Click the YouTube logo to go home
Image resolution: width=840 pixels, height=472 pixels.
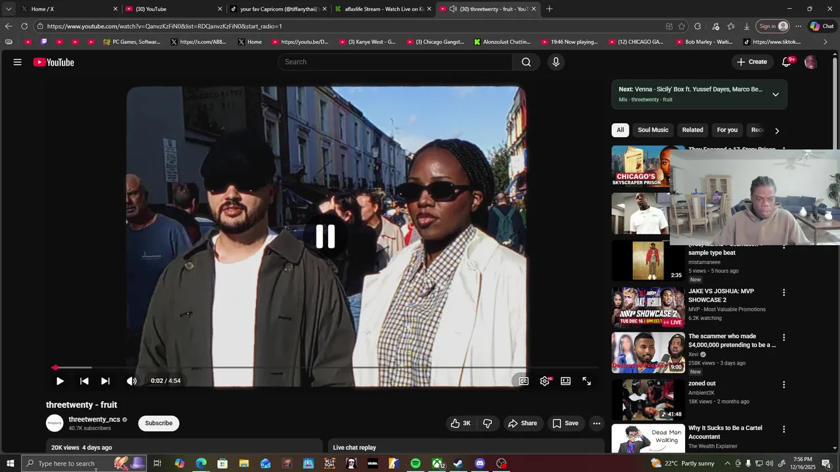[54, 62]
